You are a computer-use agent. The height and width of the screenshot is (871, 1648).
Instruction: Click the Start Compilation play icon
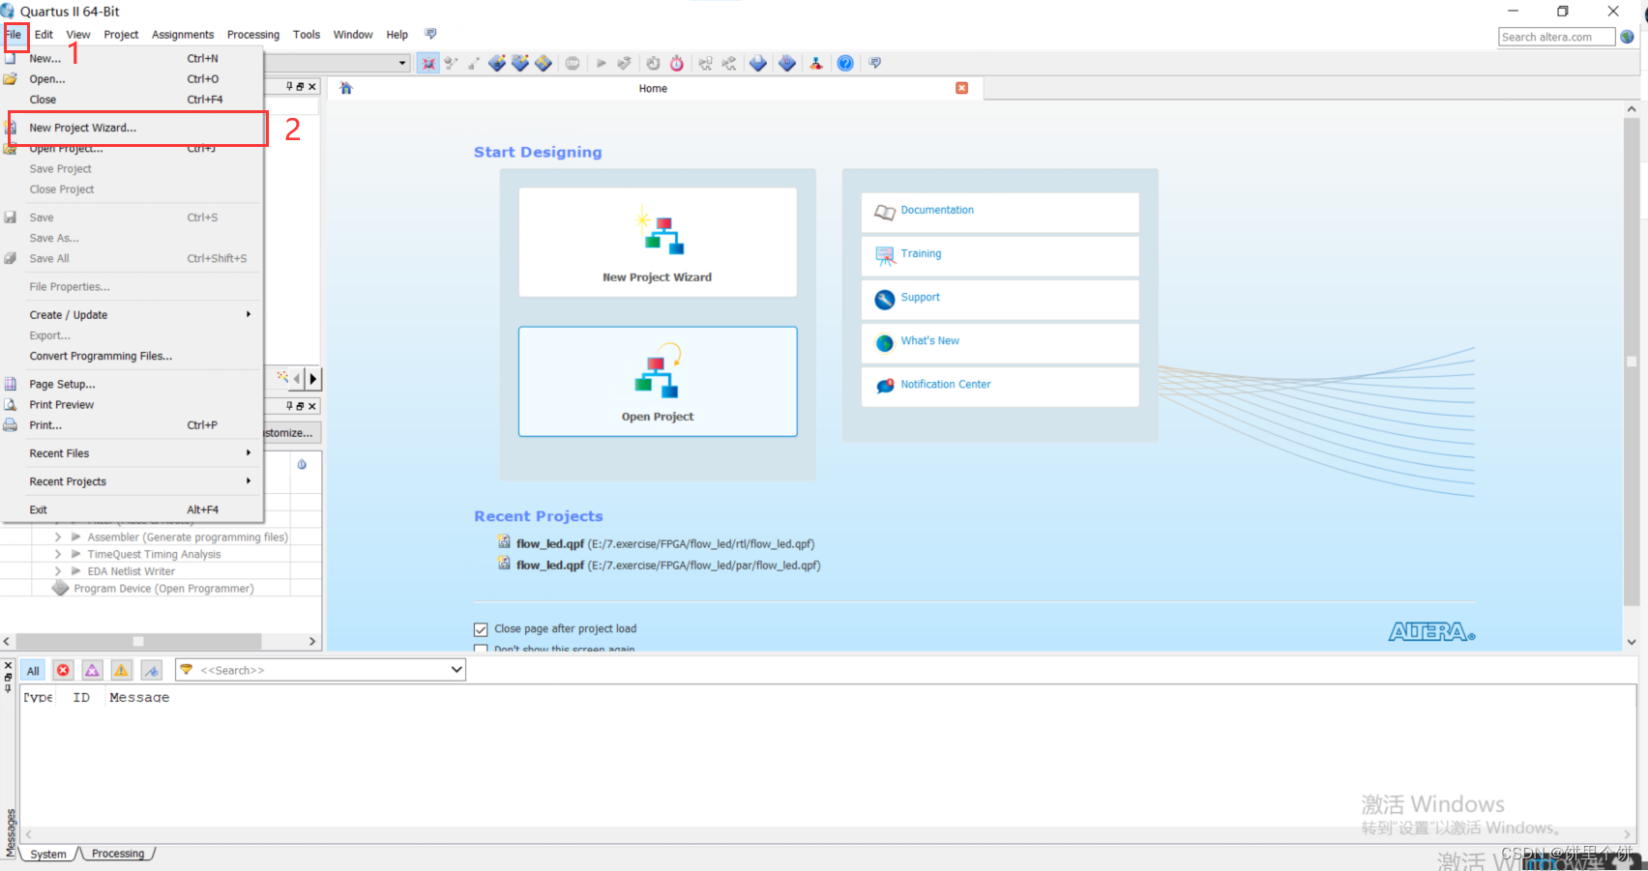click(601, 63)
